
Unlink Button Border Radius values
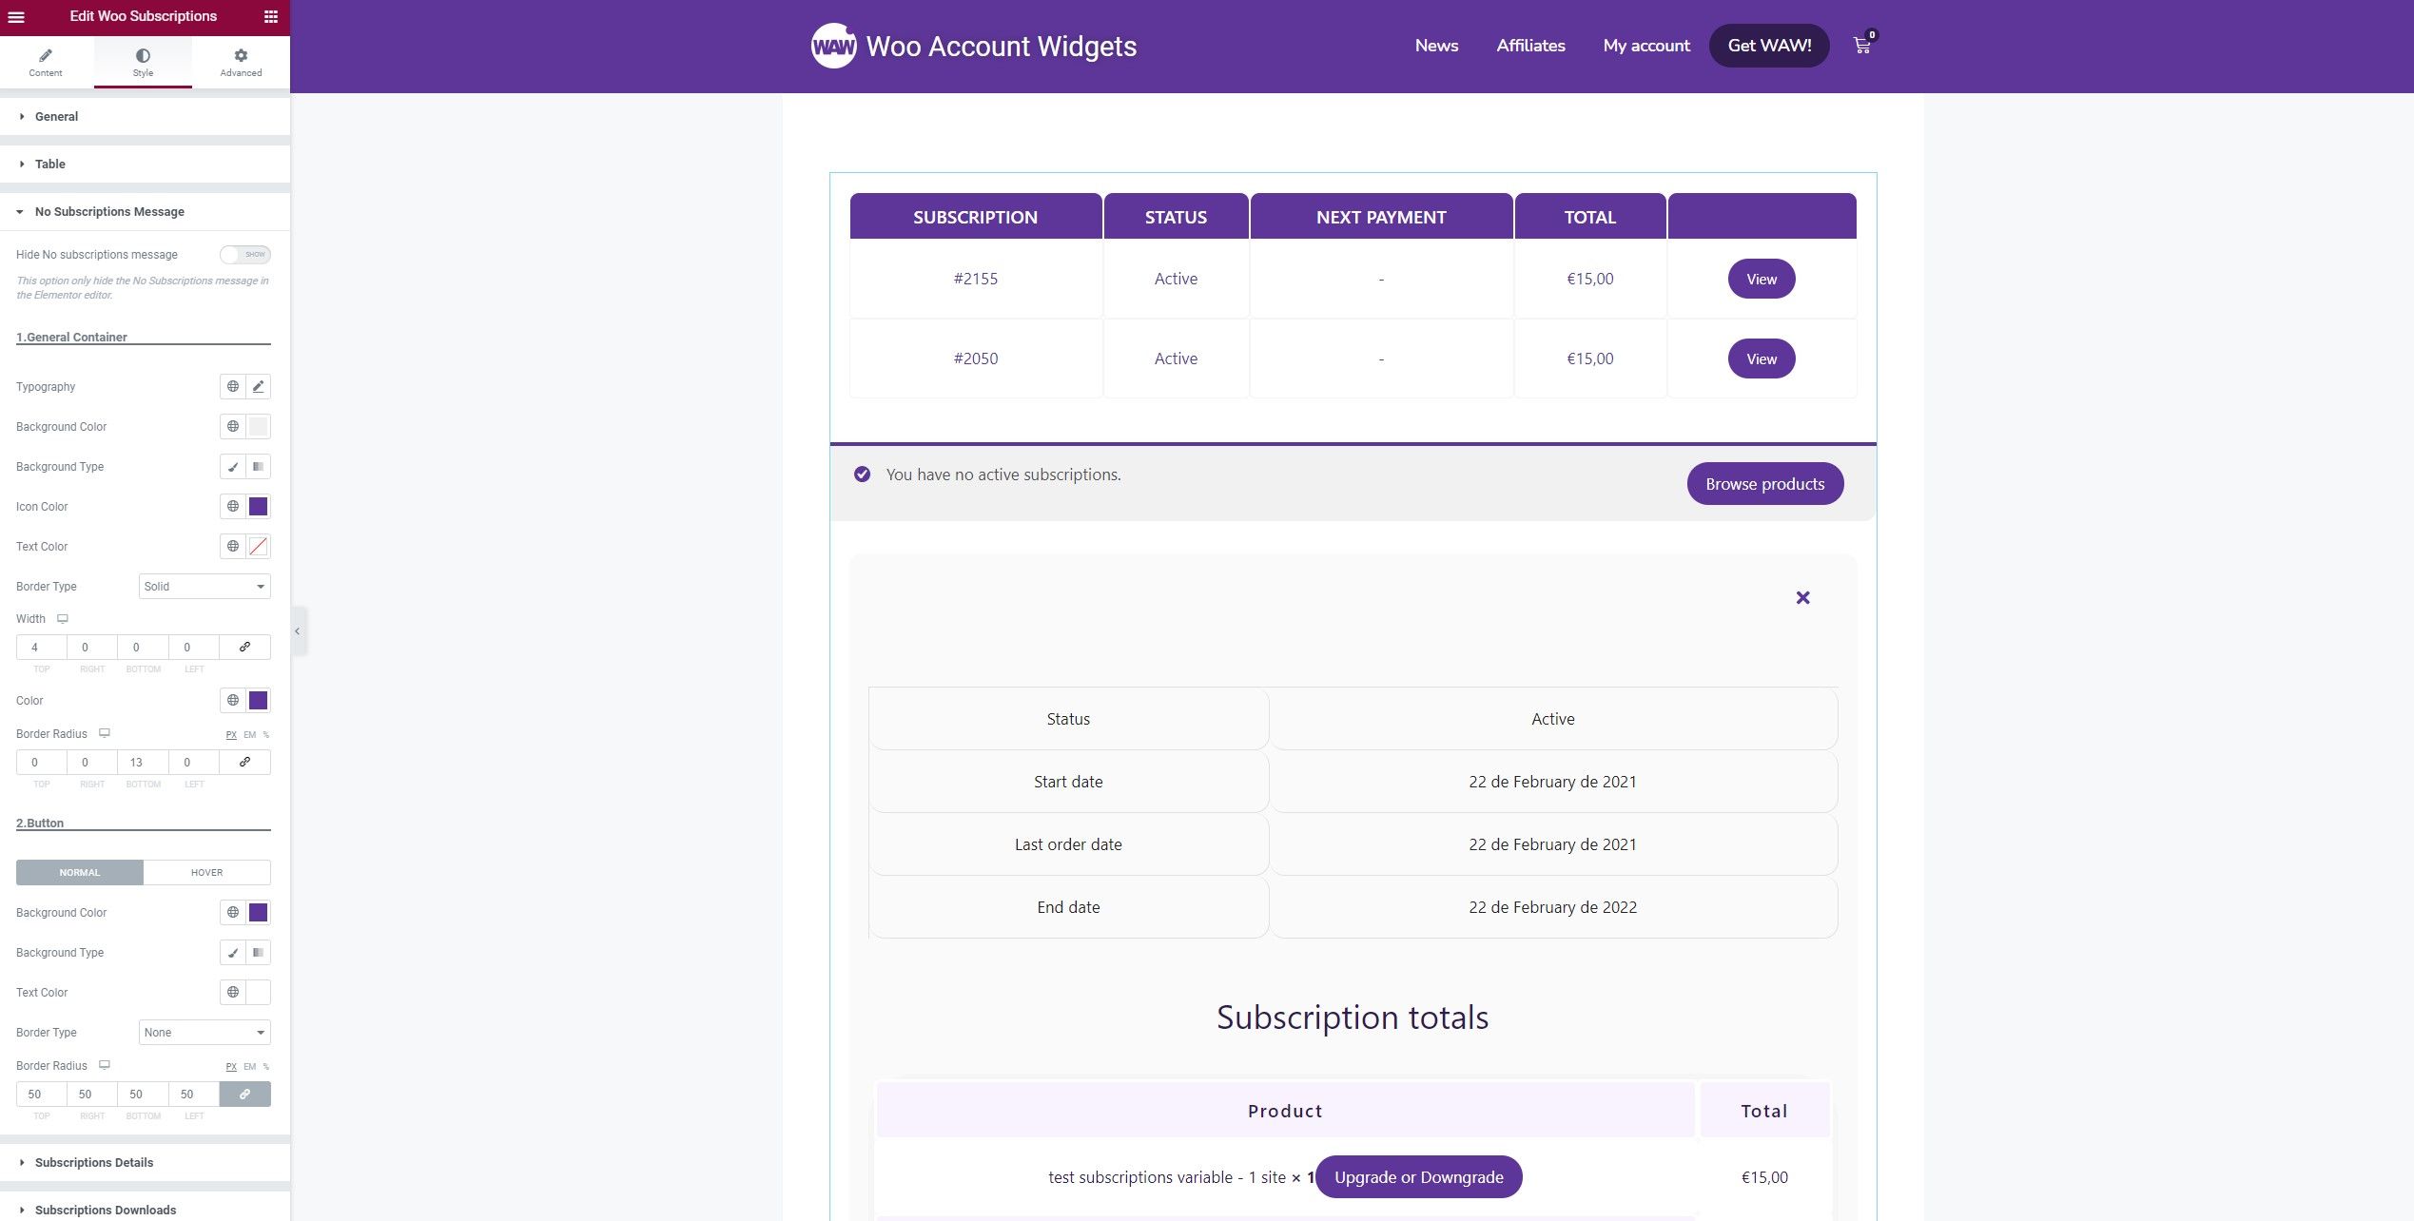pyautogui.click(x=244, y=1095)
